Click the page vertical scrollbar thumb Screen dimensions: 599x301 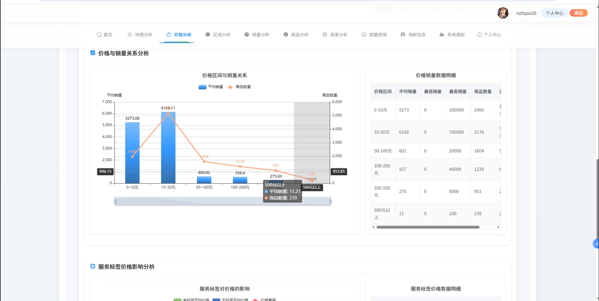(597, 199)
